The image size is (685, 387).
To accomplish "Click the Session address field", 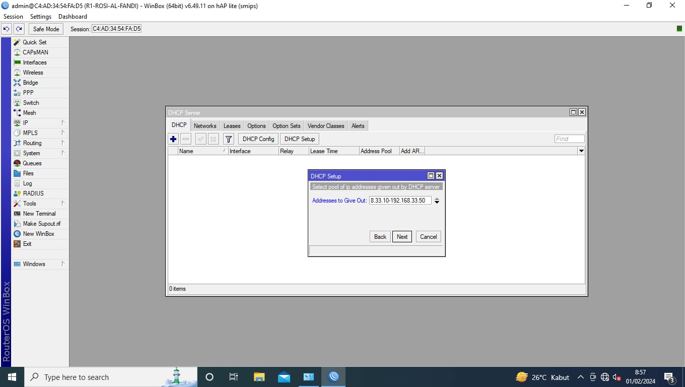I will pos(116,29).
